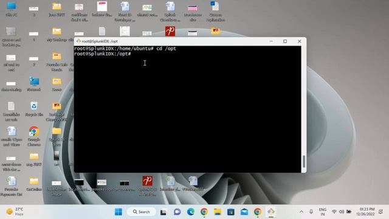Open File Explorer from the taskbar
389x219 pixels.
coord(218,212)
